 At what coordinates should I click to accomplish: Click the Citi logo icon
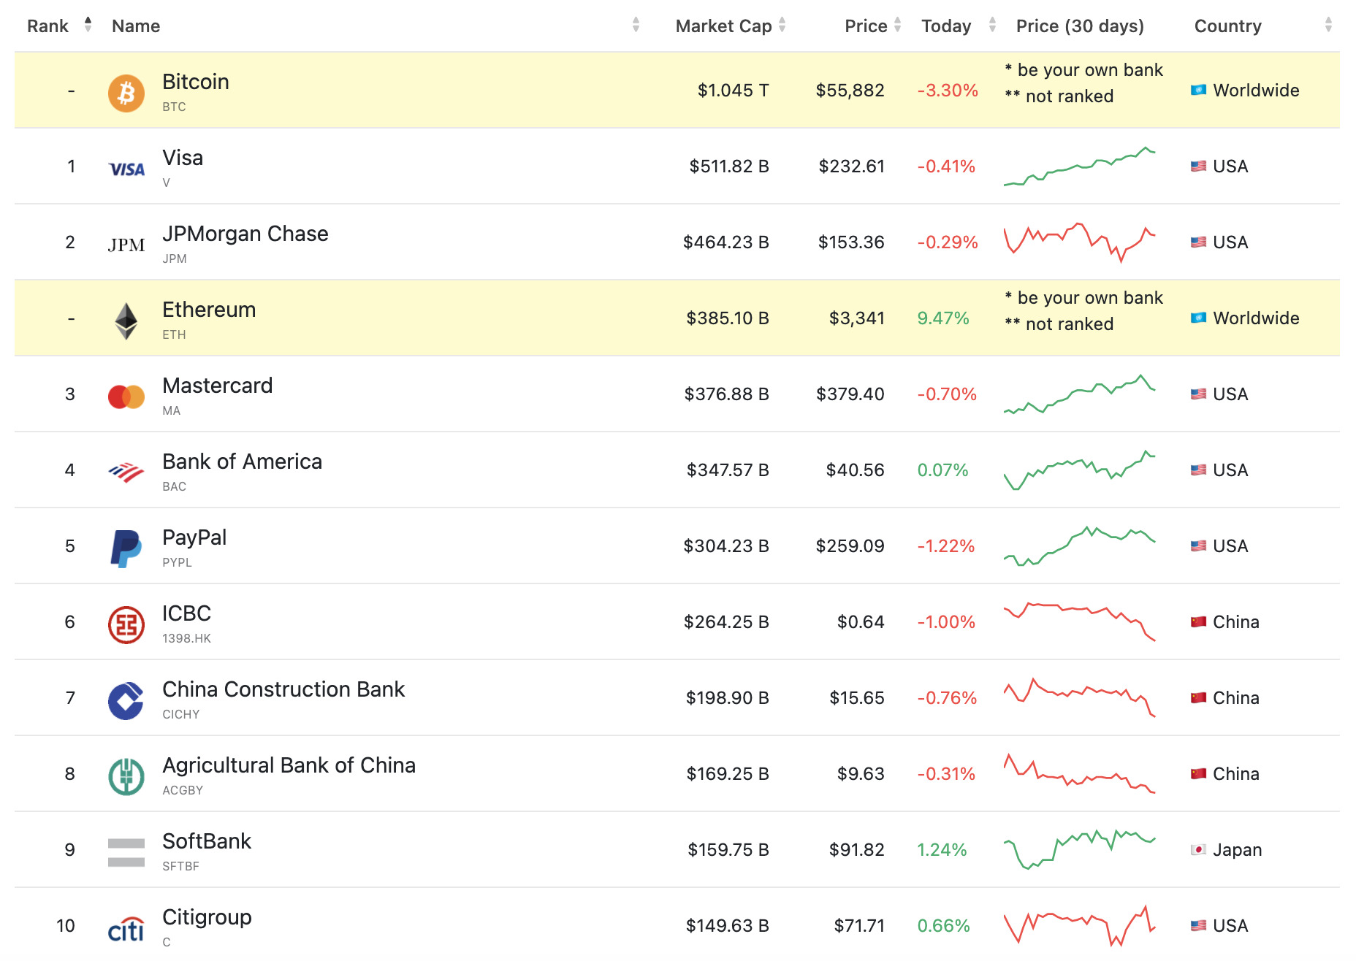tap(126, 929)
